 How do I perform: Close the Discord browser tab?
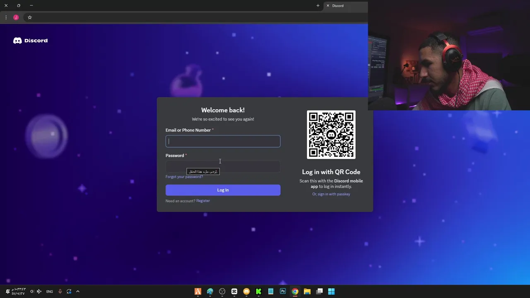(328, 6)
